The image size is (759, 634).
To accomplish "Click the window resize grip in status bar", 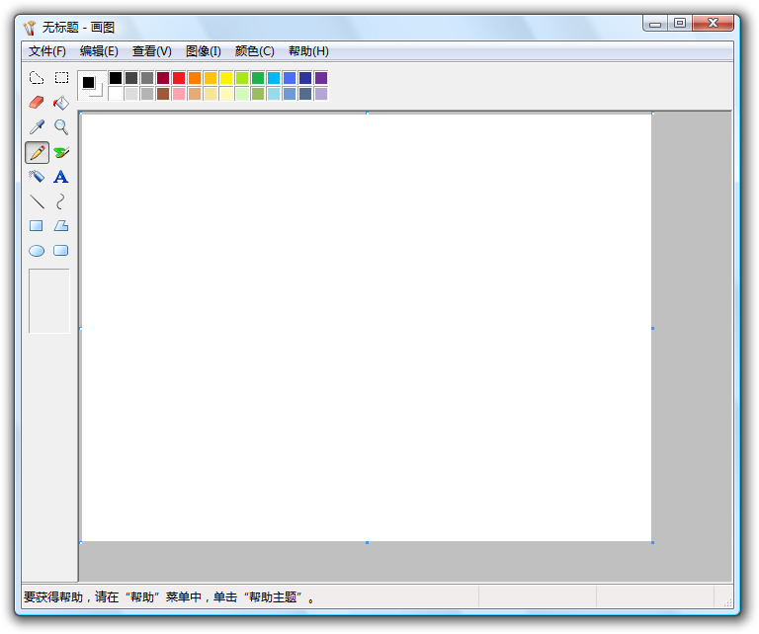I will [727, 601].
